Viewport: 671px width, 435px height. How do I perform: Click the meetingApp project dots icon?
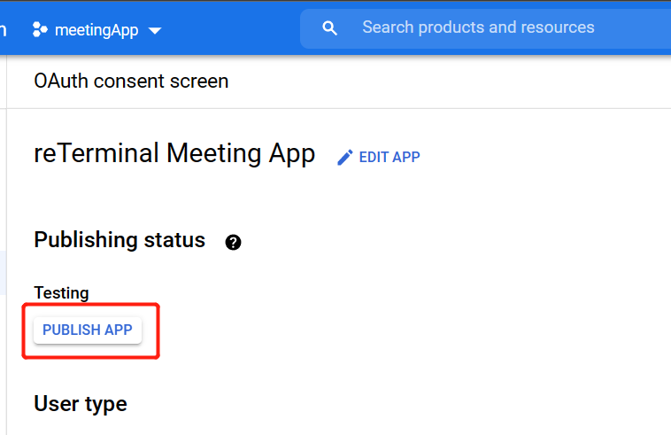tap(39, 29)
